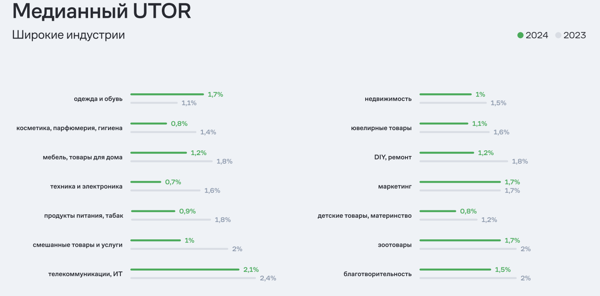600x296 pixels.
Task: Select the "продукты питания, табак" label
Action: pos(84,216)
